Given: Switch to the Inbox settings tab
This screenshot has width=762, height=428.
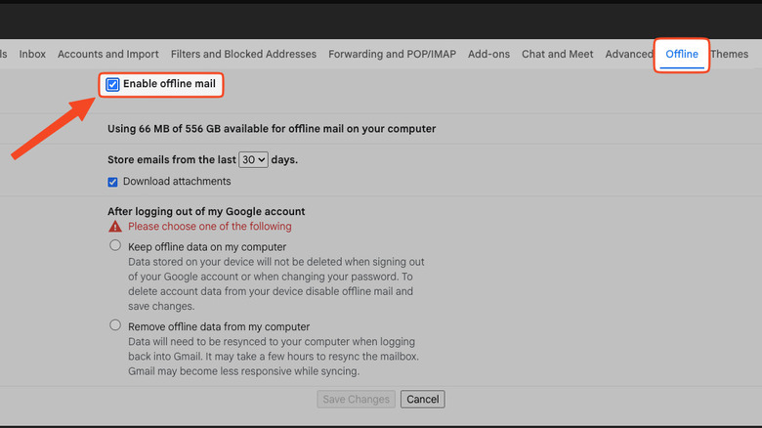Looking at the screenshot, I should pos(32,55).
